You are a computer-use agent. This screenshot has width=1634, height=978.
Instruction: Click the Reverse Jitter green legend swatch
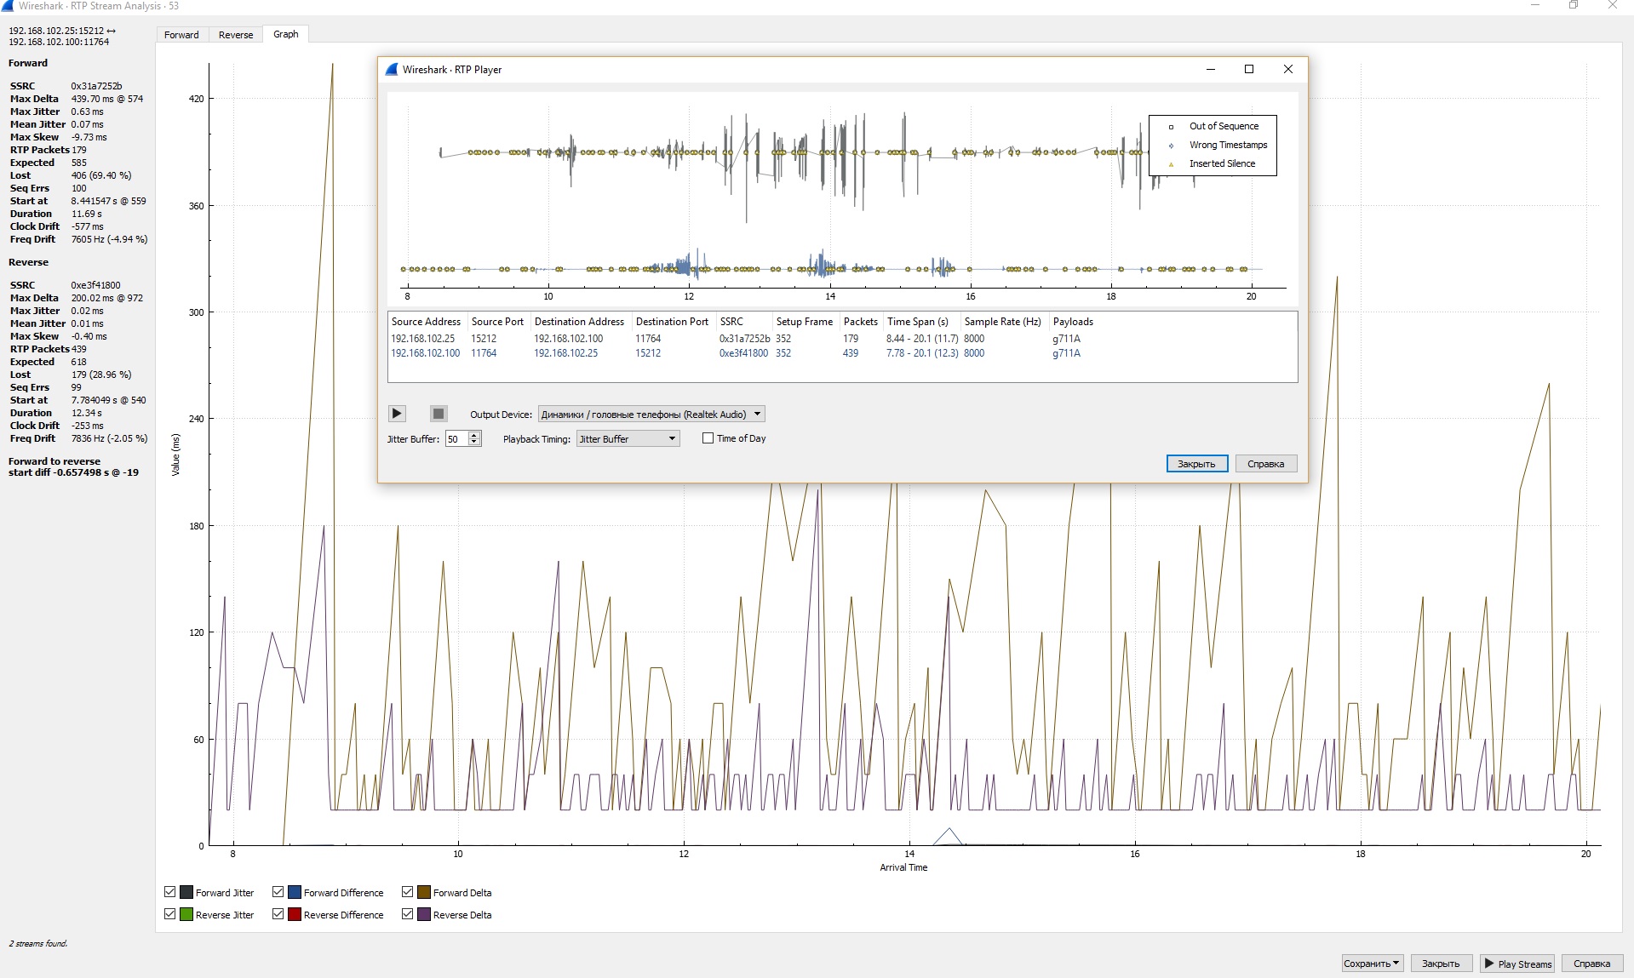point(186,914)
